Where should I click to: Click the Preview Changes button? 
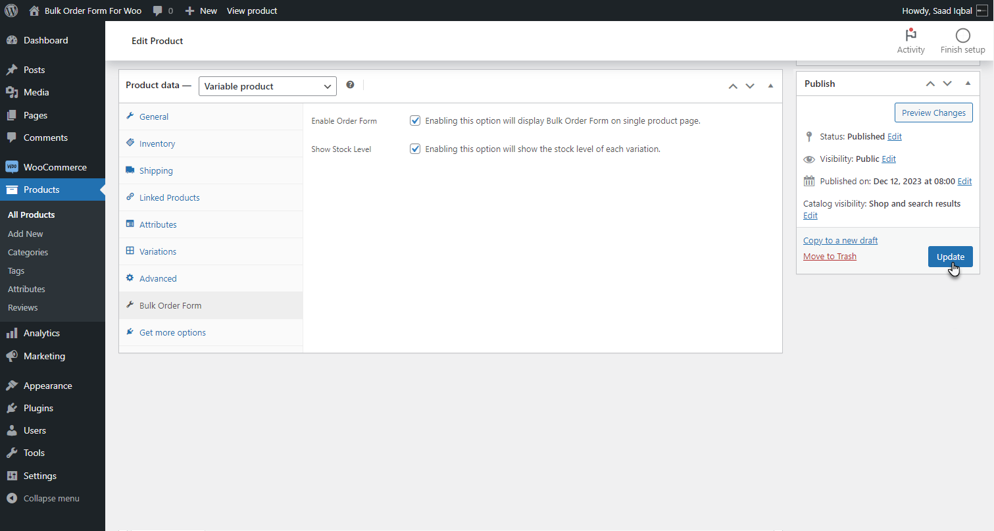[x=933, y=113]
